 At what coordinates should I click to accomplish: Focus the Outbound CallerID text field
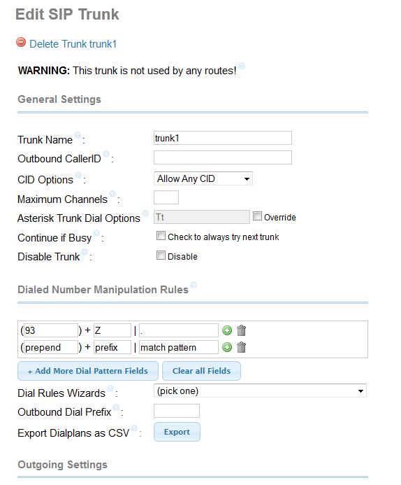(x=223, y=157)
